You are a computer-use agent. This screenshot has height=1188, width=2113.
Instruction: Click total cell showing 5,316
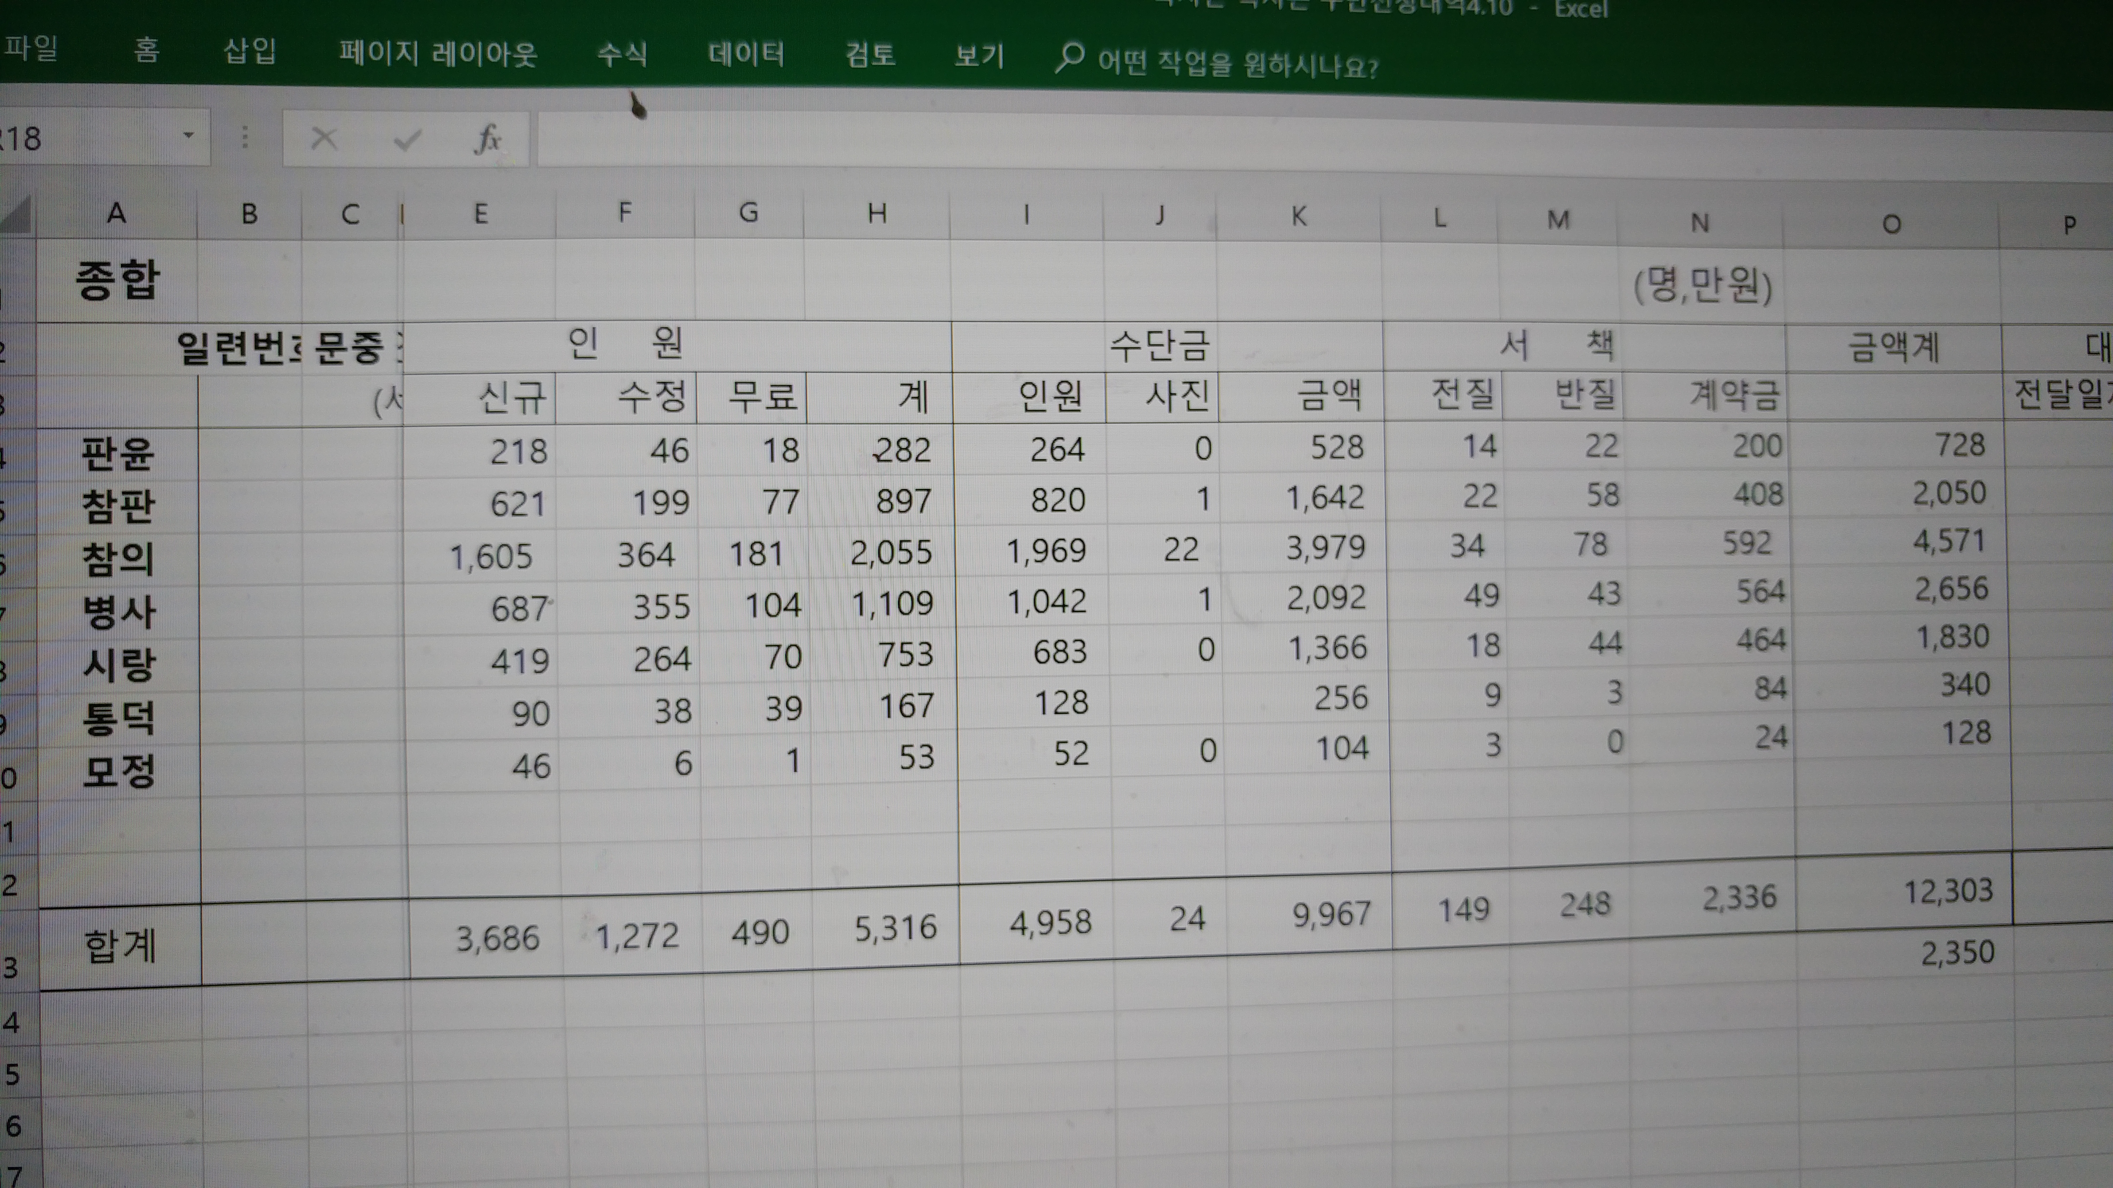click(x=885, y=927)
